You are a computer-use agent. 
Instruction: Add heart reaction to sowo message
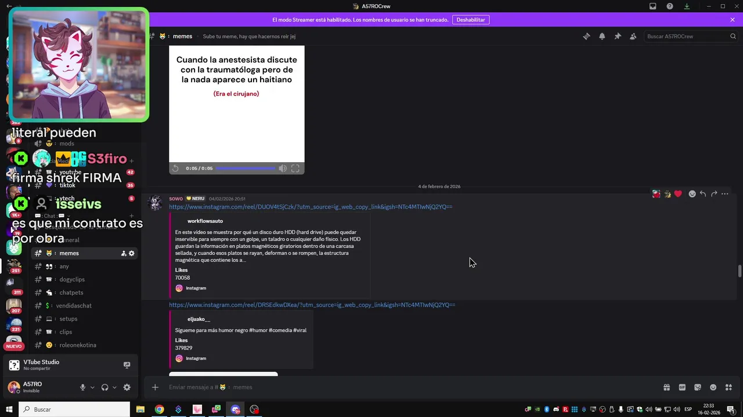coord(677,194)
